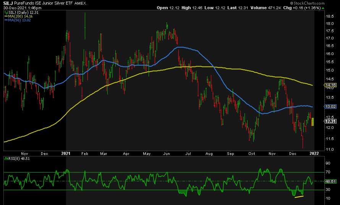340x205 pixels.
Task: Click the Low 12.12 value
Action: click(x=215, y=8)
